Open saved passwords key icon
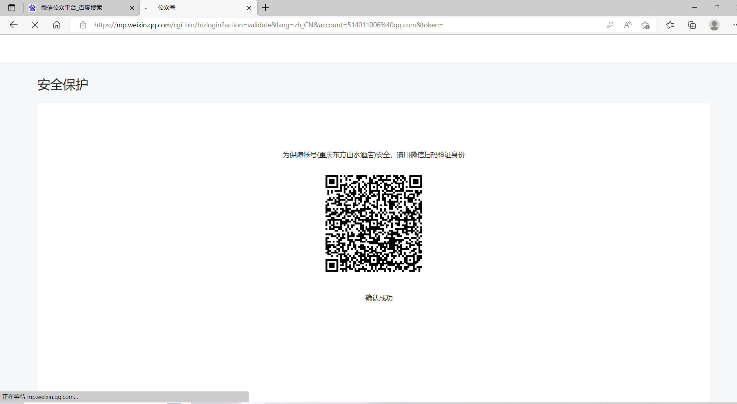 [610, 25]
